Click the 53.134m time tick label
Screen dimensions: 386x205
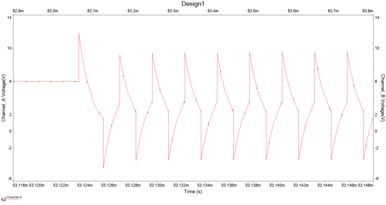pyautogui.click(x=205, y=185)
